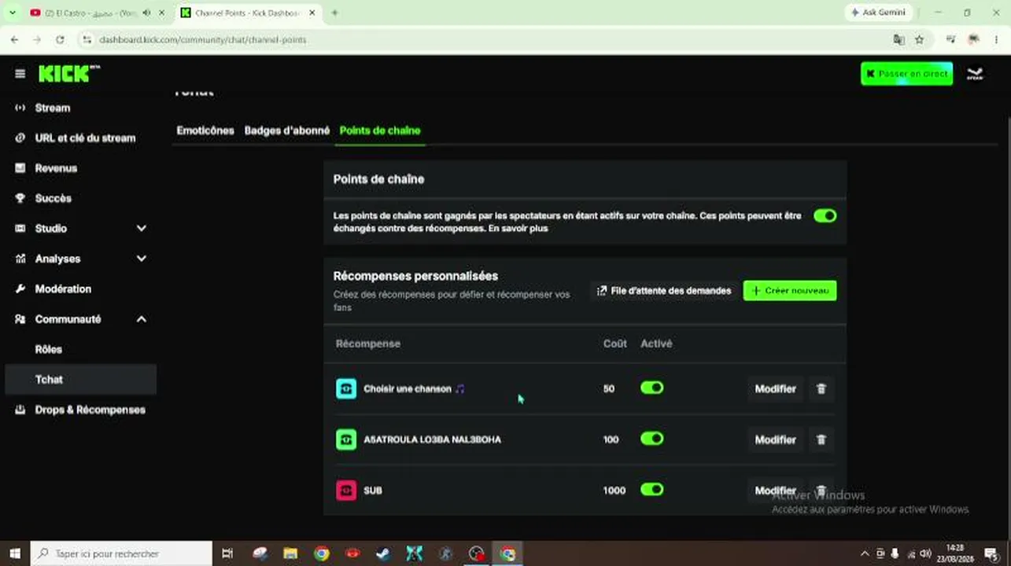Open Modération in the sidebar
Screen dimensions: 1011x566
point(63,289)
